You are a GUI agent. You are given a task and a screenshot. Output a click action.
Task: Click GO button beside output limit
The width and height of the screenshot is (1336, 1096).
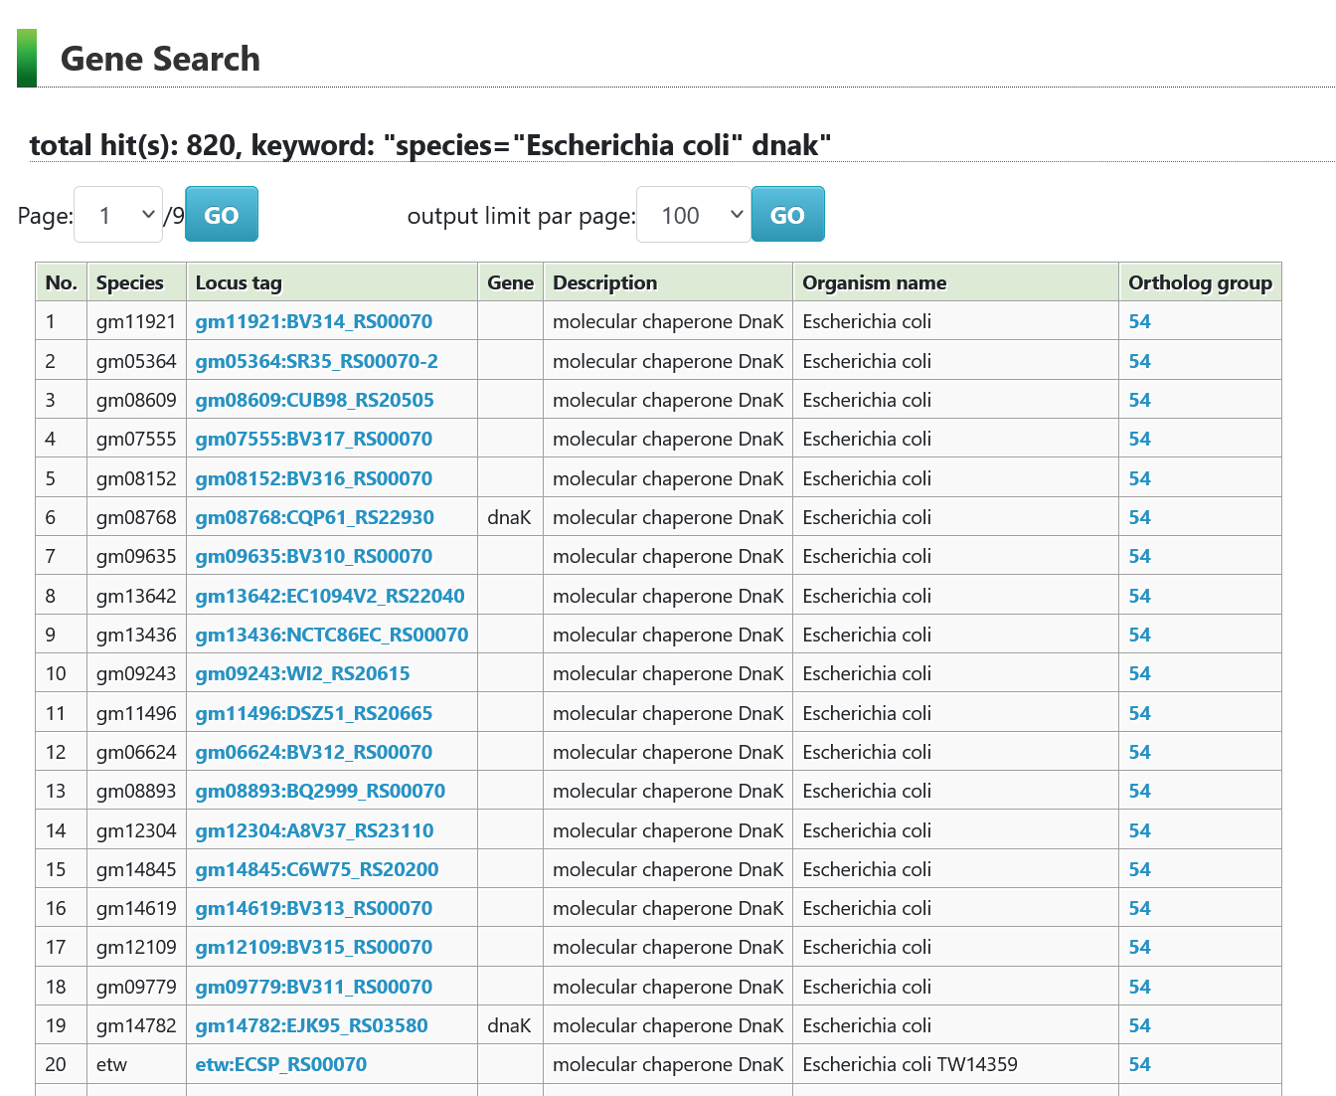click(787, 215)
